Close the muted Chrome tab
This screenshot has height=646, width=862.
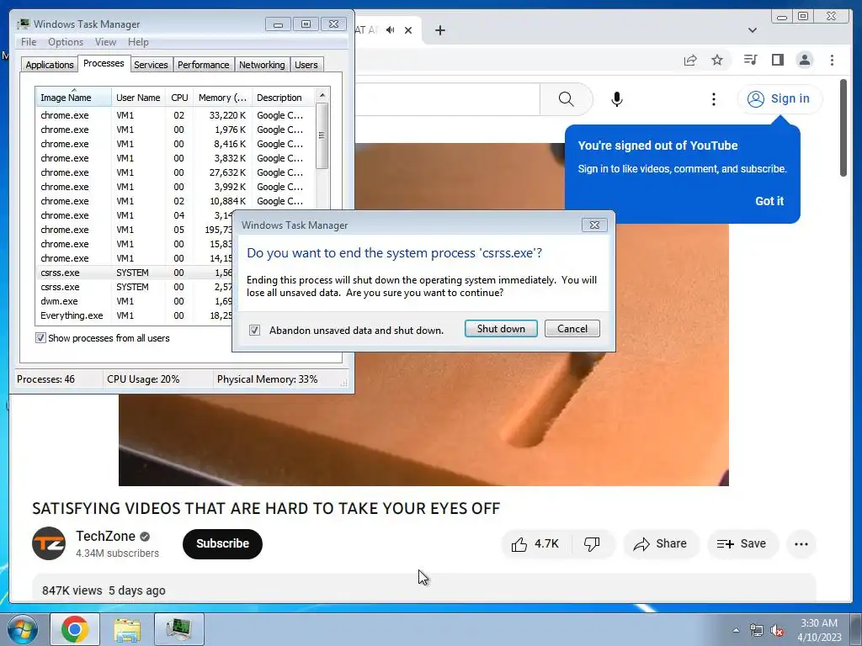(x=408, y=30)
